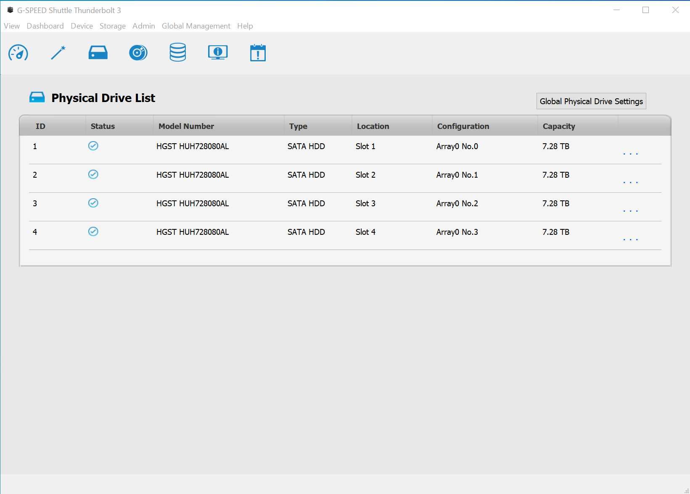Click the Array0 No.1 configuration cell
The height and width of the screenshot is (494, 690).
(457, 175)
